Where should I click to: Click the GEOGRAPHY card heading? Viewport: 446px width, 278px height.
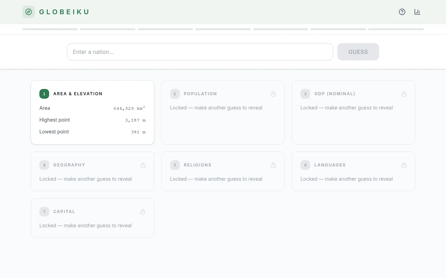click(69, 165)
